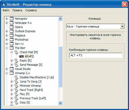Open the Keys command dropdown

click(x=122, y=26)
